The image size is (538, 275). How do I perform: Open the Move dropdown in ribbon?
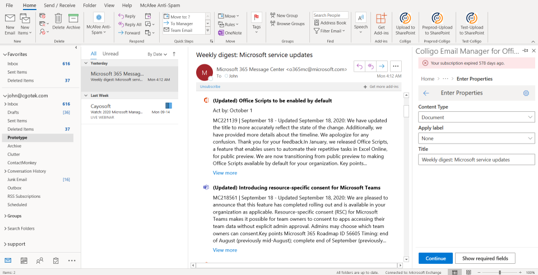[229, 16]
